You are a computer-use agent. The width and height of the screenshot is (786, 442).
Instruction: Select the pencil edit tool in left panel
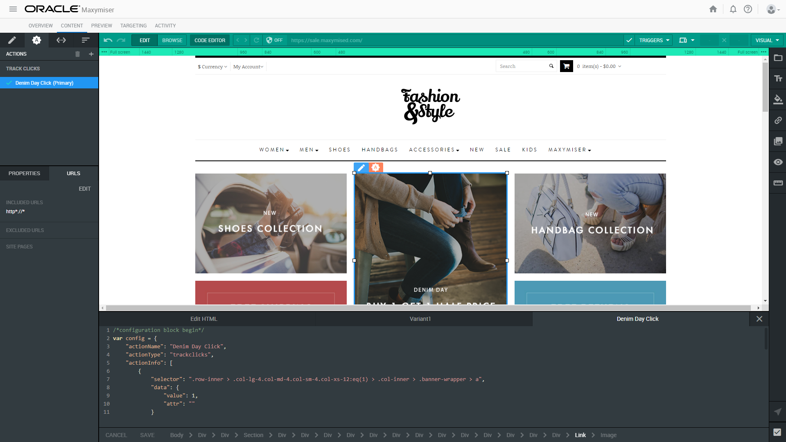pyautogui.click(x=12, y=40)
